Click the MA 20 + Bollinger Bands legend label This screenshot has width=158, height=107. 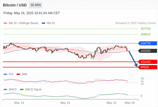point(24,23)
